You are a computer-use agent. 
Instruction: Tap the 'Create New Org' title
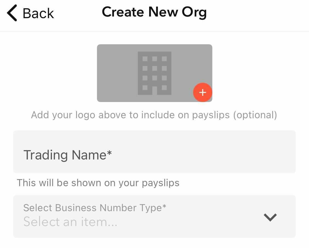point(154,13)
